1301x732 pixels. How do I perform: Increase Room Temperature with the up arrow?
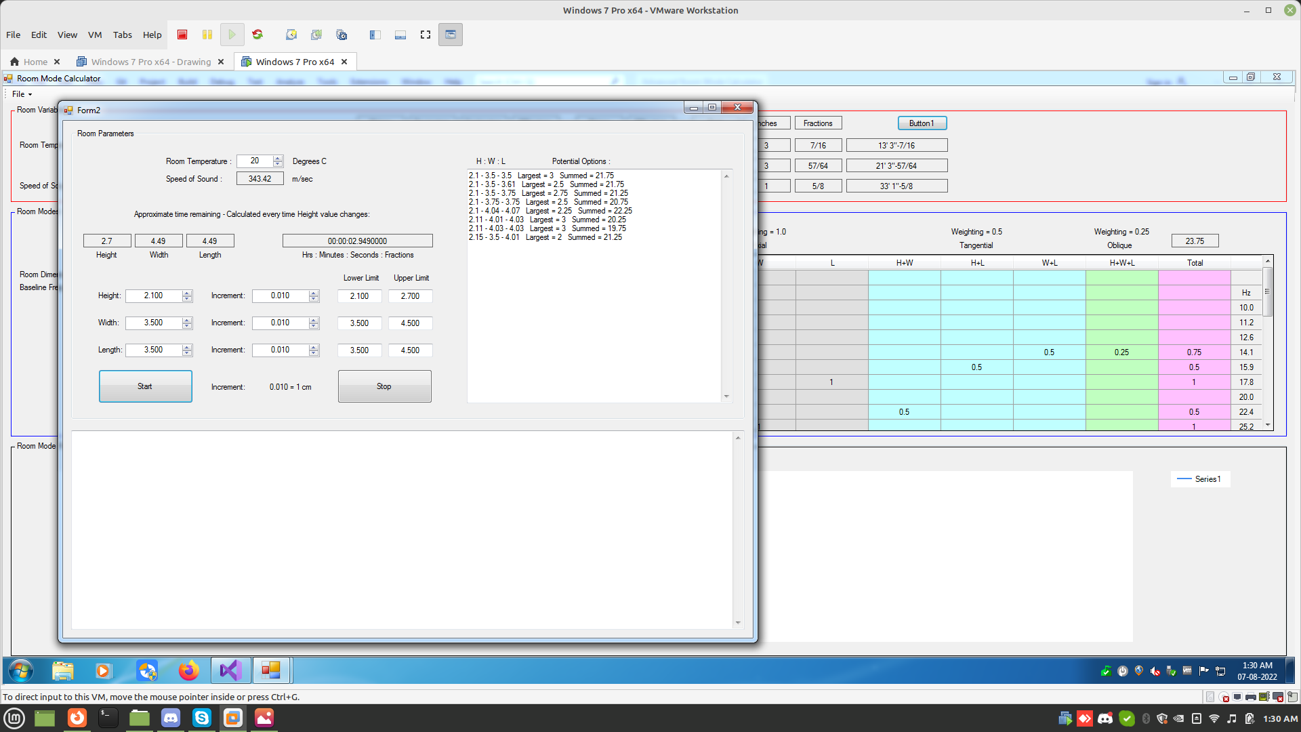278,158
